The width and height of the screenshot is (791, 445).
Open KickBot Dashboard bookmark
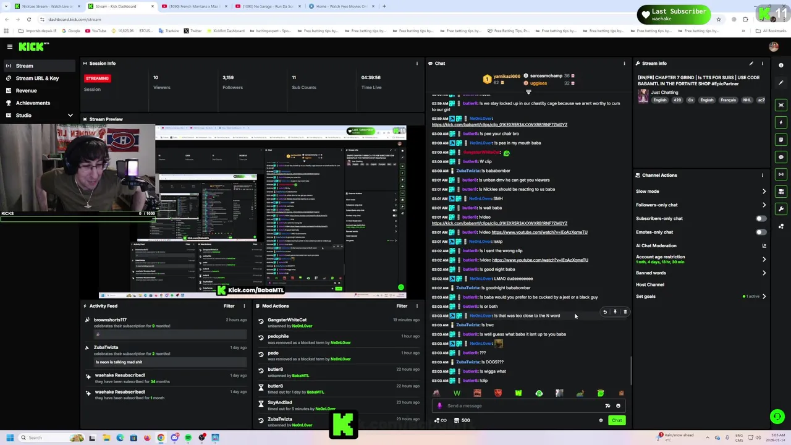click(x=225, y=31)
